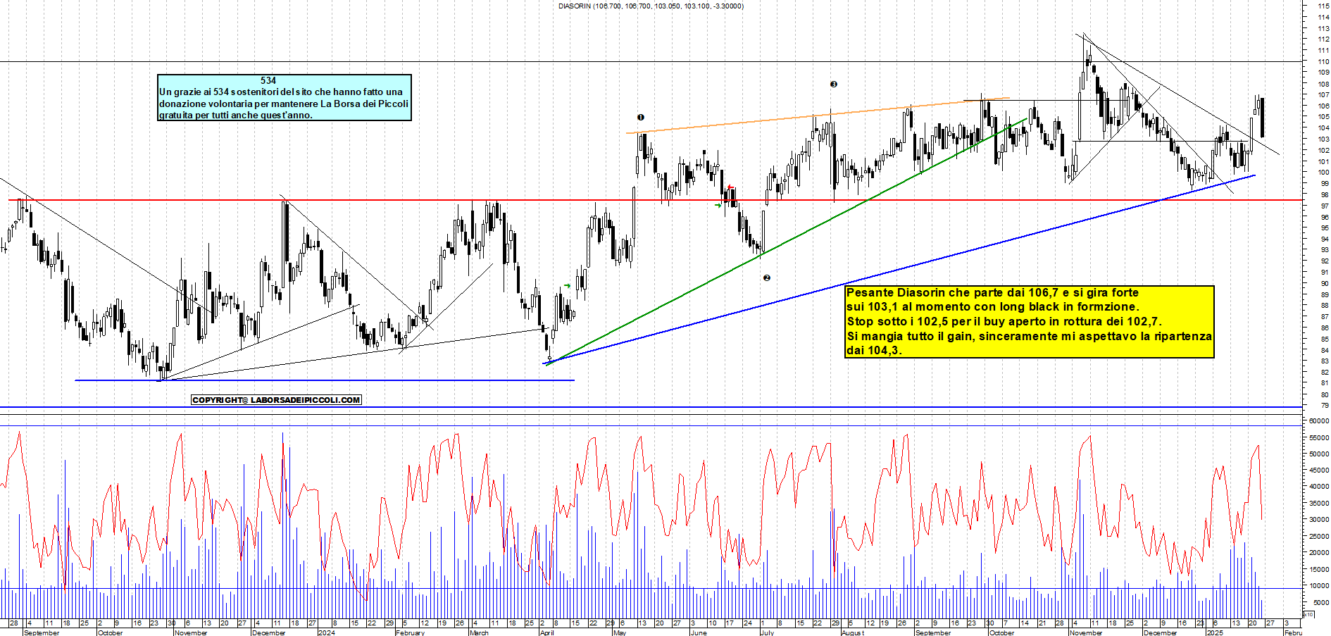Click the yellow 'Pesante Diasorin' comment box
The image size is (1331, 636).
click(1030, 321)
